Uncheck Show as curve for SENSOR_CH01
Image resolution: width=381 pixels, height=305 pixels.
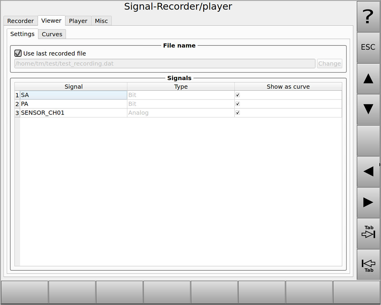point(238,112)
